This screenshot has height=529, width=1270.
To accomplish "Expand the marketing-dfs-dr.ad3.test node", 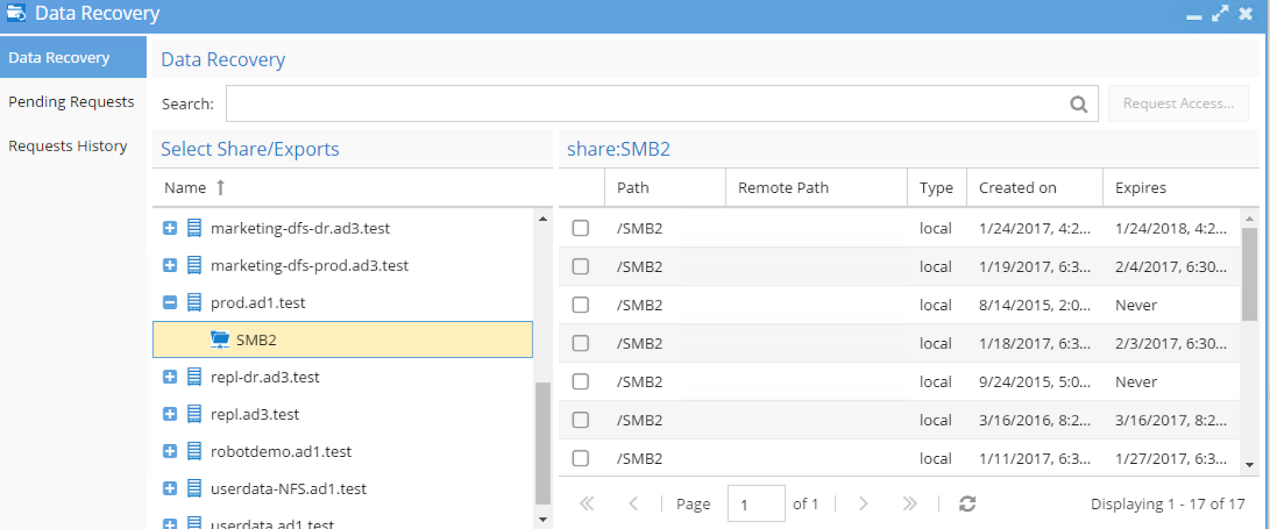I will point(170,228).
